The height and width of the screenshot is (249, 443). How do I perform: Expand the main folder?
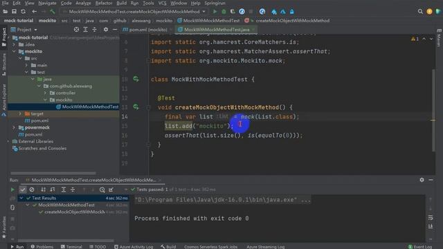pos(26,65)
